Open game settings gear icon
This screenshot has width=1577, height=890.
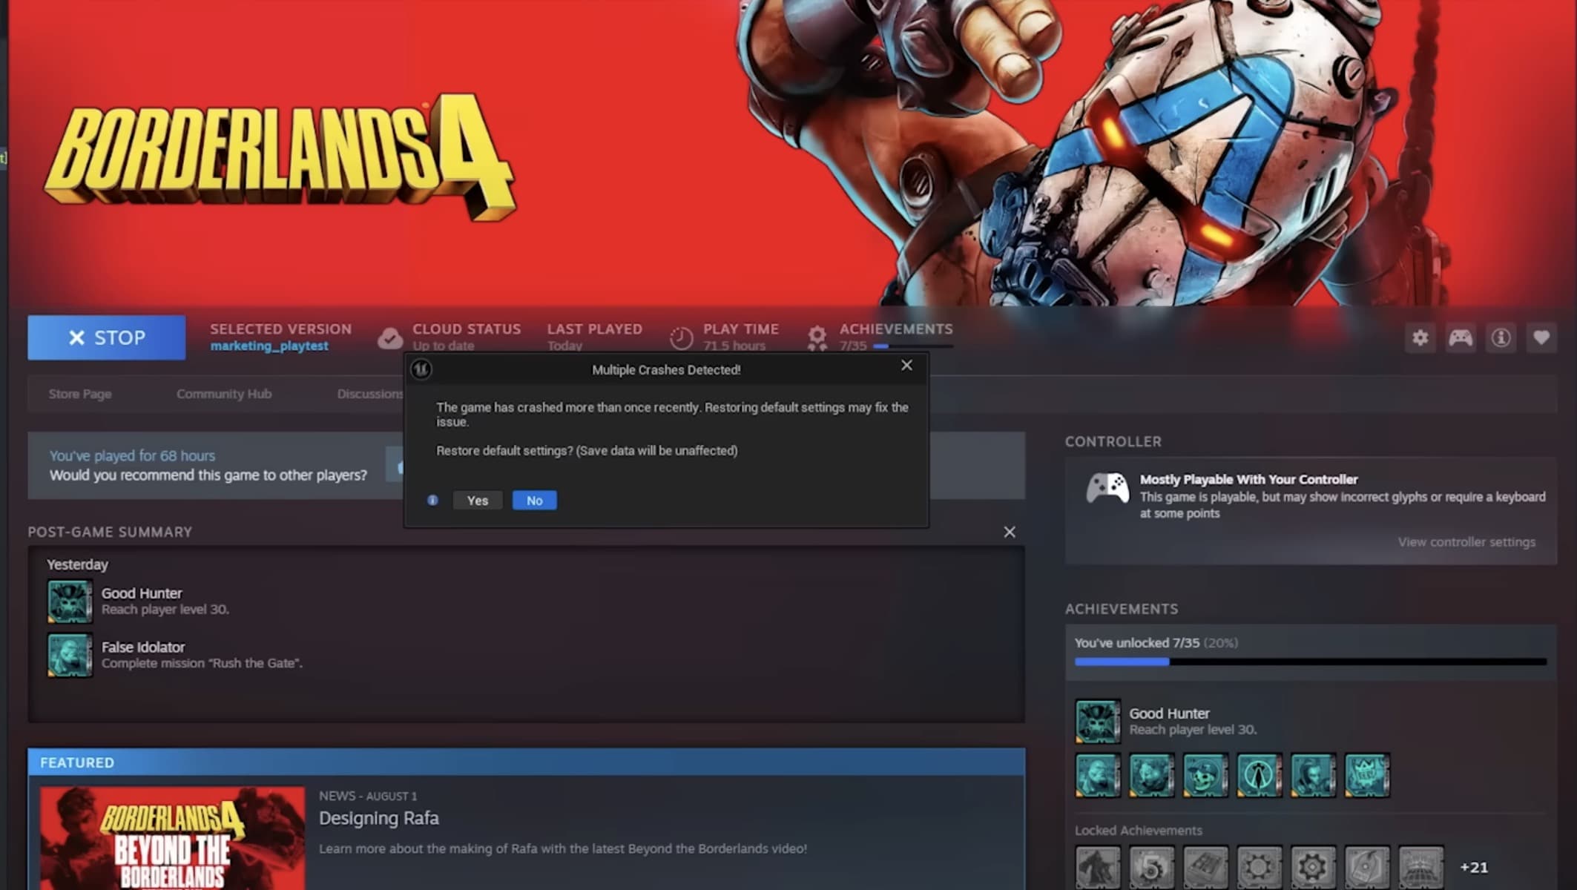coord(1420,338)
